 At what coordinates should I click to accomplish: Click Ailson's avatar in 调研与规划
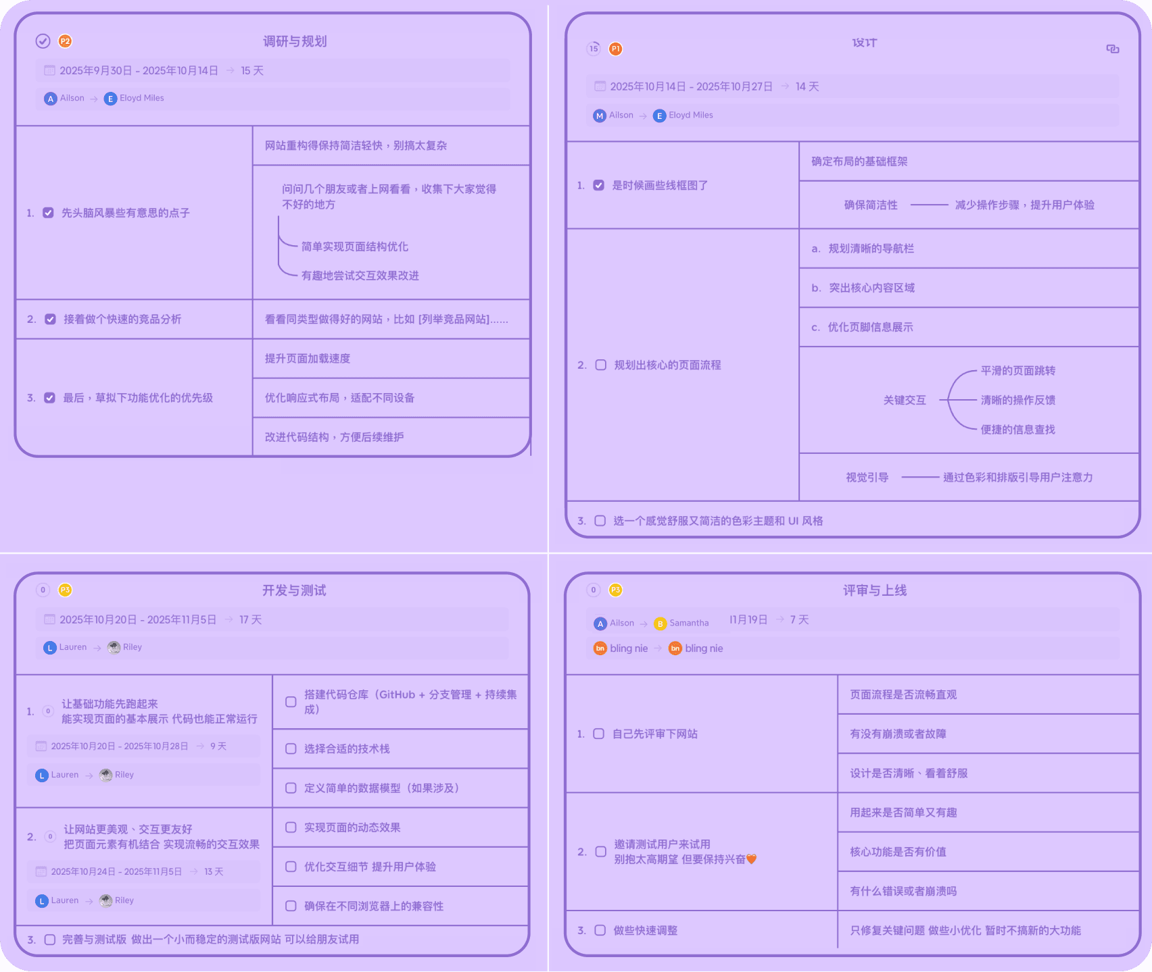tap(50, 98)
